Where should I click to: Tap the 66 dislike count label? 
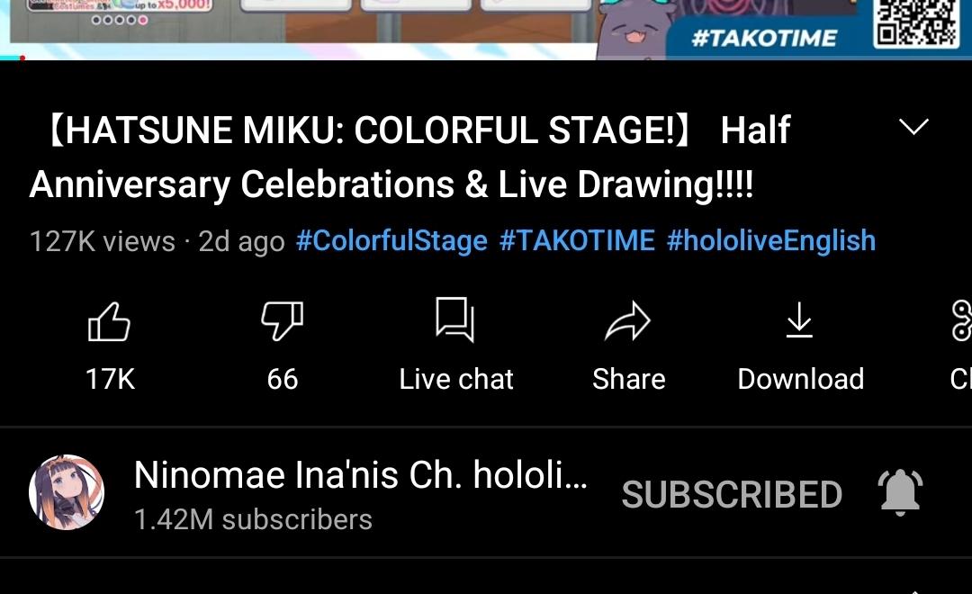click(x=282, y=379)
